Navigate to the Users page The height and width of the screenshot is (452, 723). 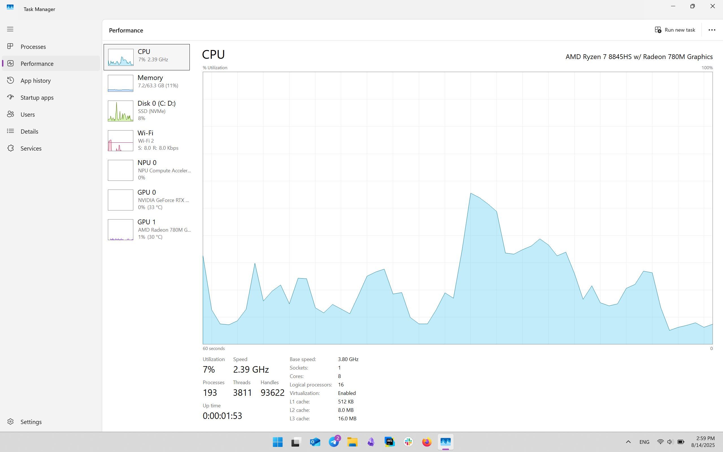(51, 114)
